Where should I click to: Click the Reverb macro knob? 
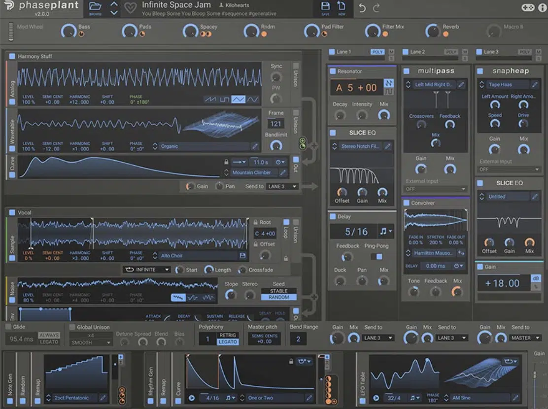coord(432,31)
